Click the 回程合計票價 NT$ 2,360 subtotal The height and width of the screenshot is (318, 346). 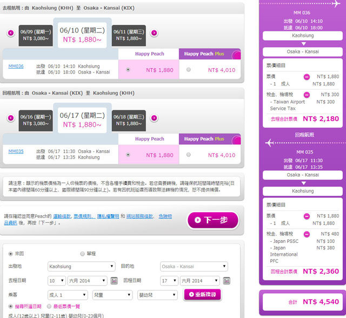[x=305, y=271]
